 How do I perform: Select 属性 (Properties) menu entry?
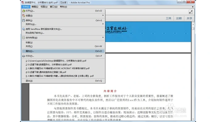(x=63, y=51)
